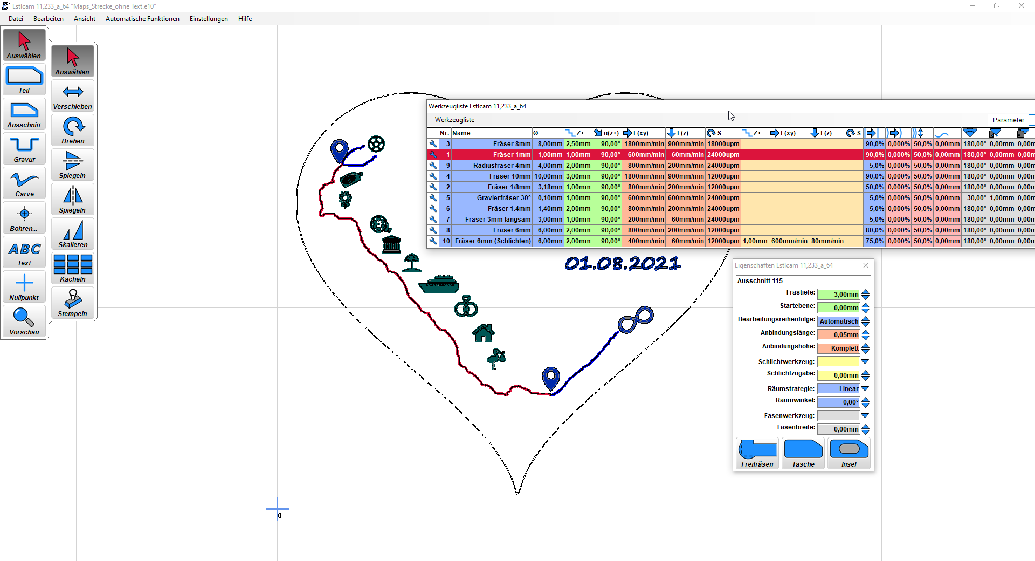Click the Ausschnitt 115 name field

tap(803, 281)
